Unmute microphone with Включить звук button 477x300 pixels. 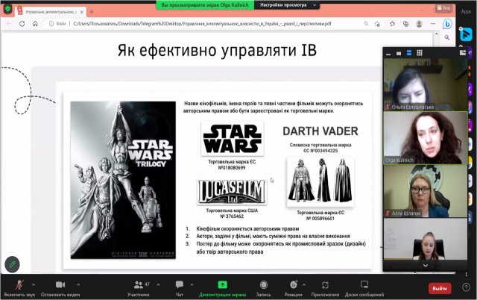coord(19,284)
